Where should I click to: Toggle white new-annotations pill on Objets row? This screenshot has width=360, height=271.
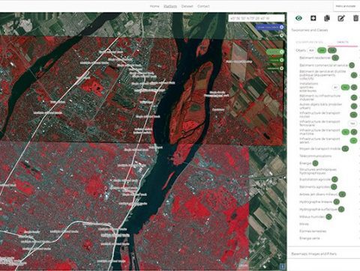[311, 50]
